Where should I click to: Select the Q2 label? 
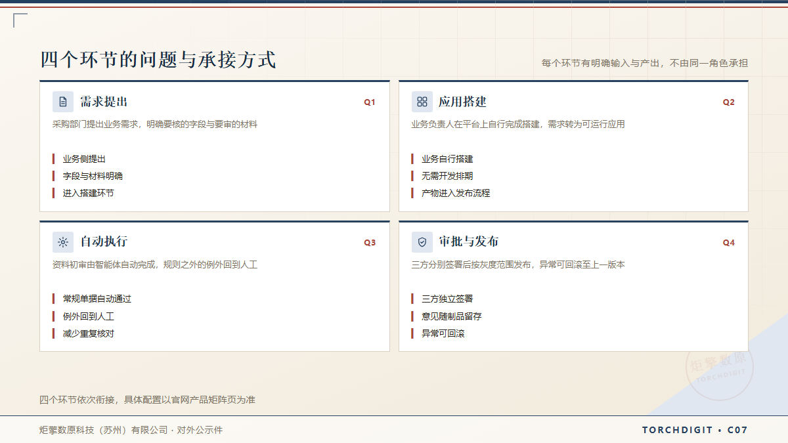point(729,102)
